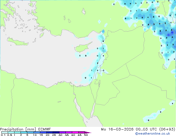Click the island of Crete on the map
This screenshot has height=136, width=176.
[x=17, y=42]
